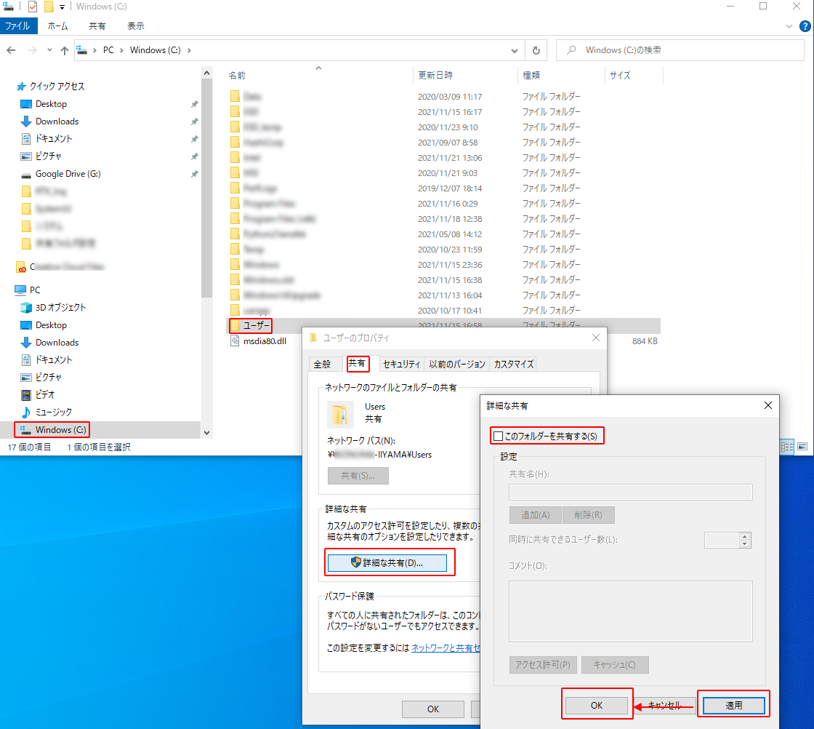Sort files by the 更新日時 column header
Image resolution: width=814 pixels, height=729 pixels.
(x=435, y=76)
